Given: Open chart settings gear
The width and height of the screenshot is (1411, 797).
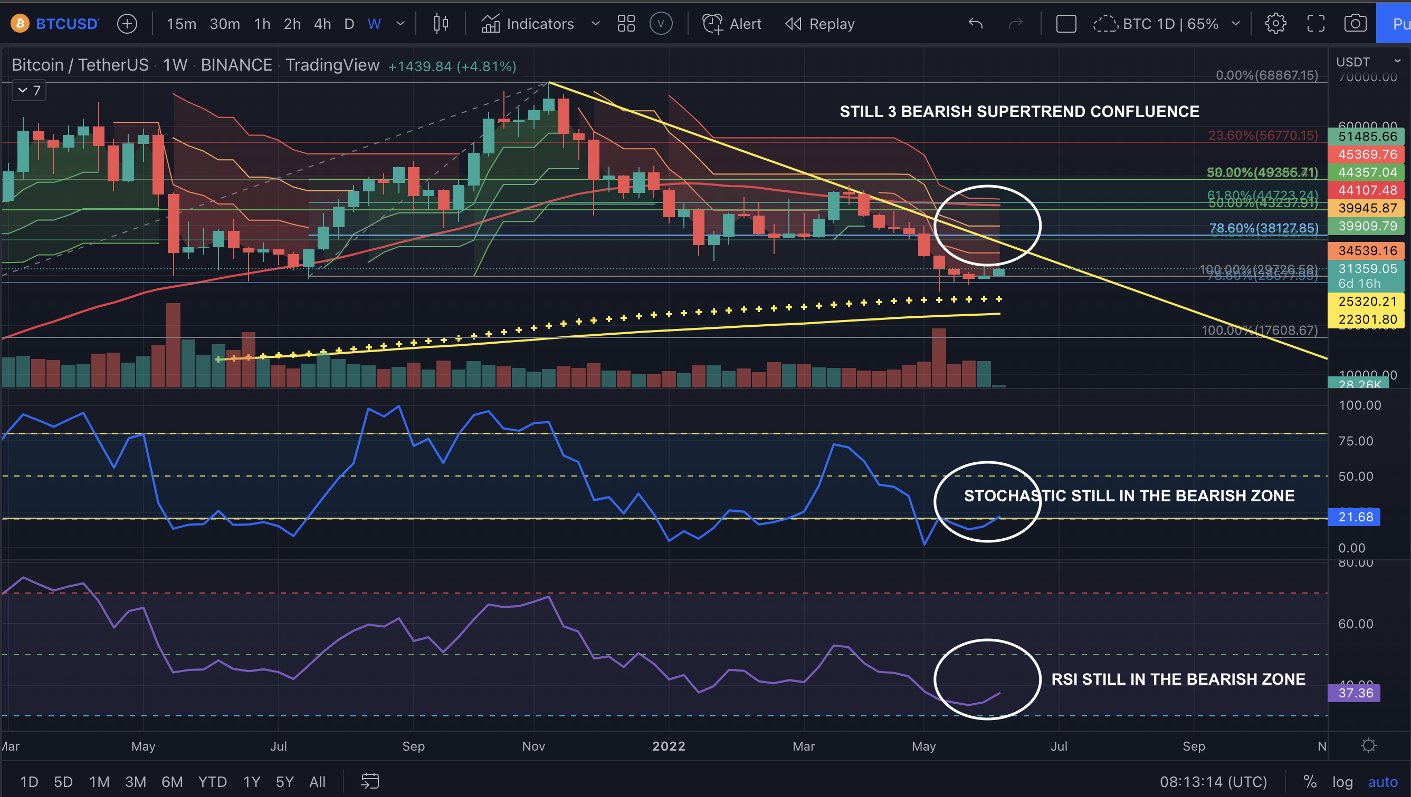Looking at the screenshot, I should (1275, 24).
